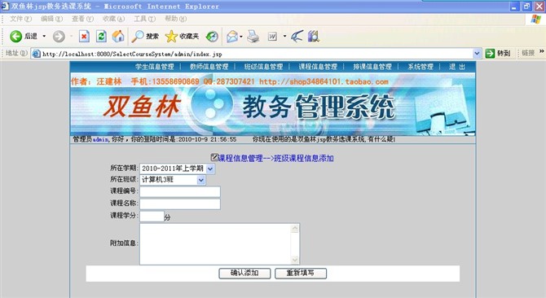Open the 帮助 (Help) menu

175,19
